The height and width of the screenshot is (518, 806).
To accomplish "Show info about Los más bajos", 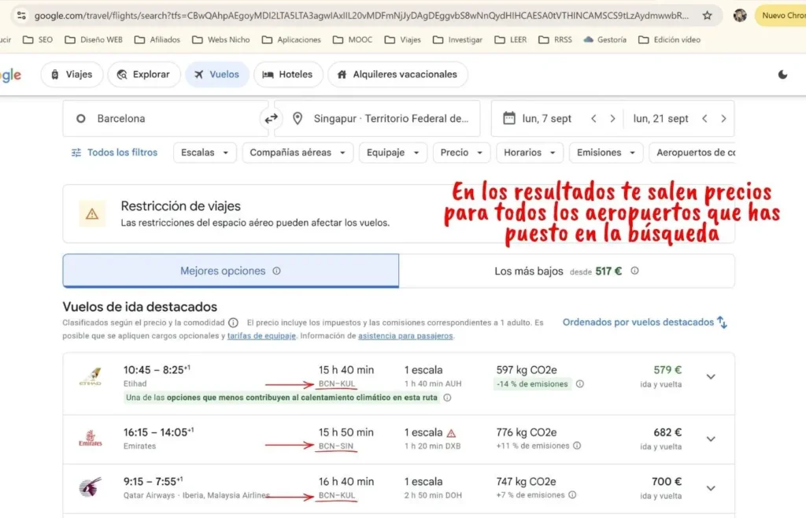I will click(x=635, y=271).
